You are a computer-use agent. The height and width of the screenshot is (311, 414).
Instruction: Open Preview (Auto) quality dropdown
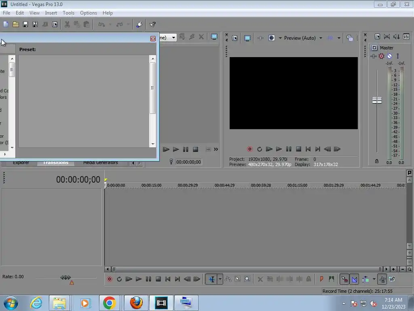321,38
